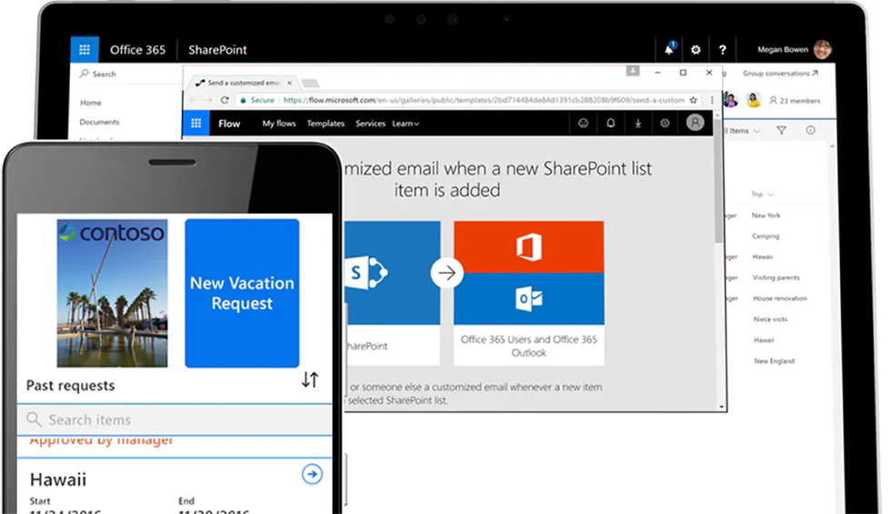
Task: Go to Home in SharePoint navigation
Action: pyautogui.click(x=90, y=103)
